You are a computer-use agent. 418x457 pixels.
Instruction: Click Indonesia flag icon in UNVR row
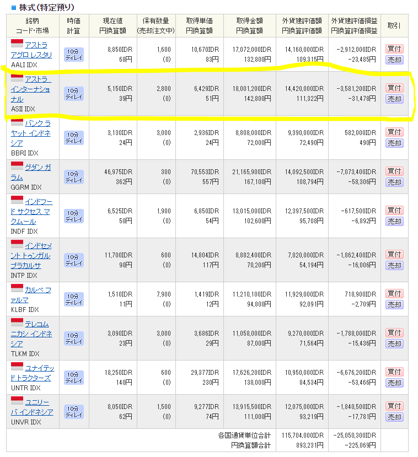17,400
